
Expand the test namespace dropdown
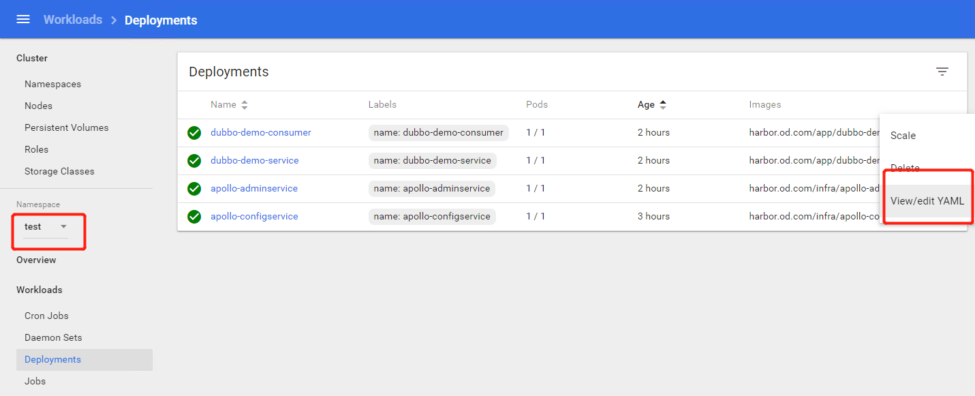point(63,226)
